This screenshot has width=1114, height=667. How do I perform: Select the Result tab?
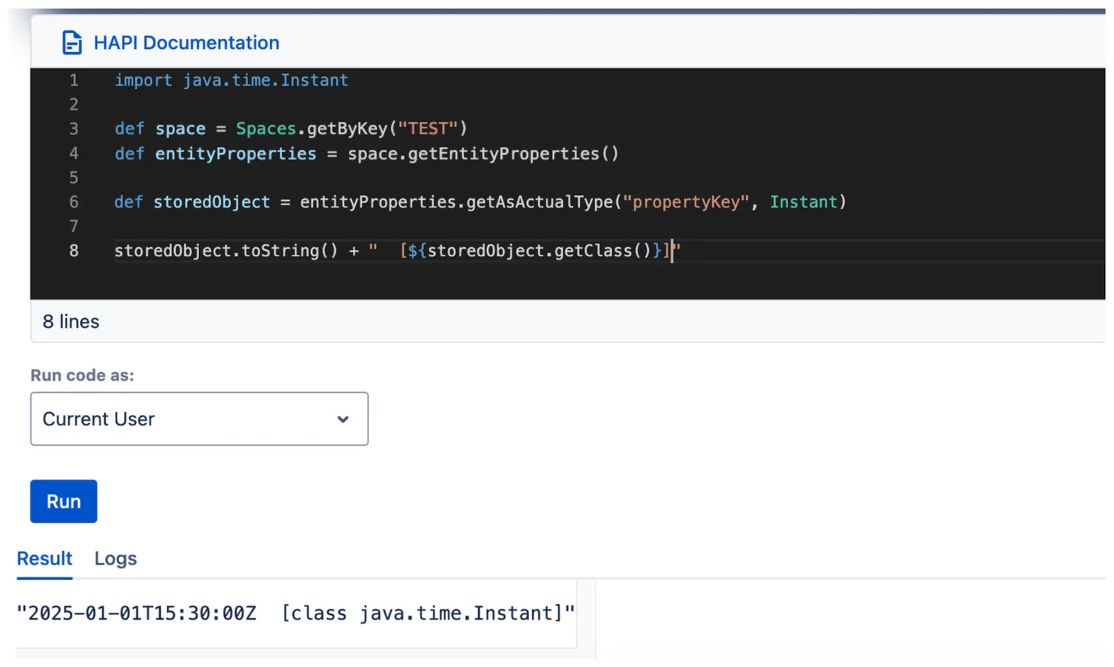(45, 558)
